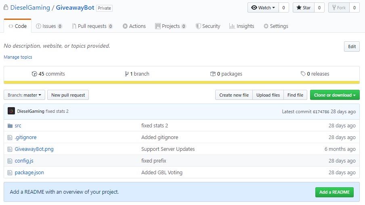The image size is (365, 205).
Task: Click the Issues circle icon
Action: [x=38, y=26]
